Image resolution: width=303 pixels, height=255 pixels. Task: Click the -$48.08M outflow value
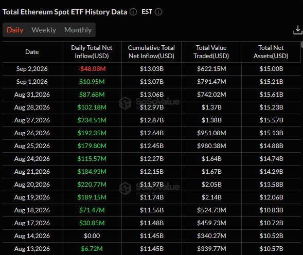point(92,69)
